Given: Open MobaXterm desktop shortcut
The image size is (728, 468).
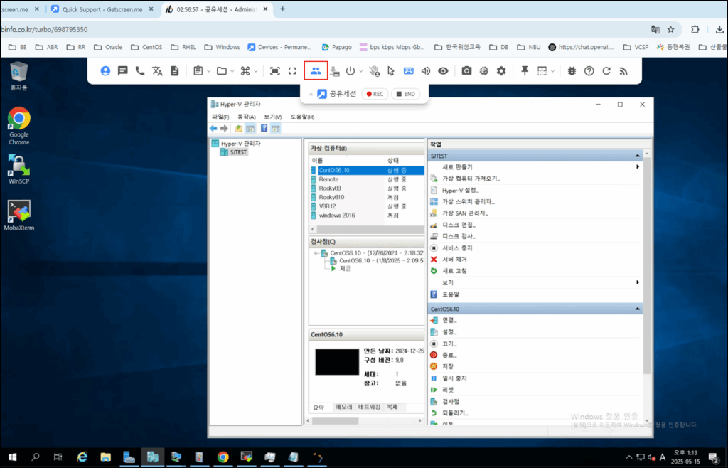Looking at the screenshot, I should 19,215.
